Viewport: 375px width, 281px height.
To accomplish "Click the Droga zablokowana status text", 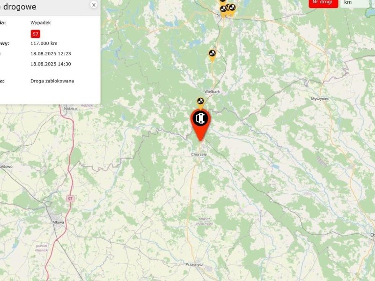I will (x=52, y=81).
